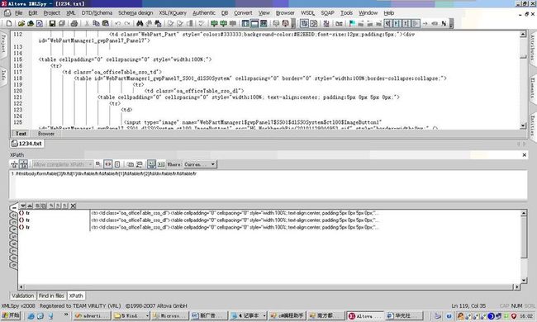Select the third tr result row

coord(270,227)
